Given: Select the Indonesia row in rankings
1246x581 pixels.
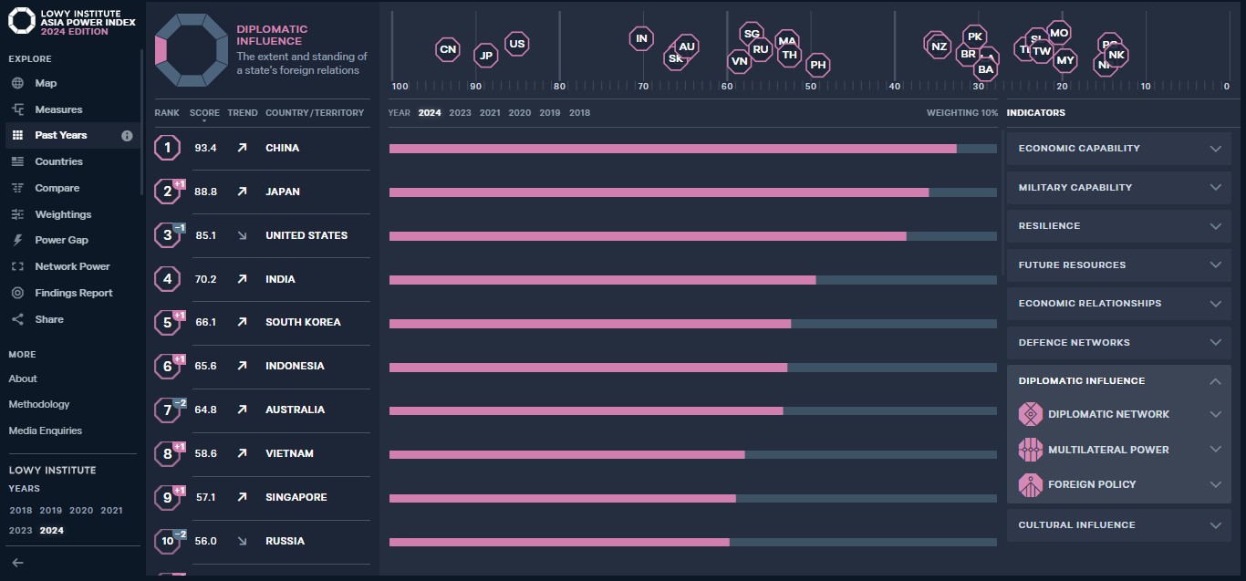Looking at the screenshot, I should tap(263, 367).
